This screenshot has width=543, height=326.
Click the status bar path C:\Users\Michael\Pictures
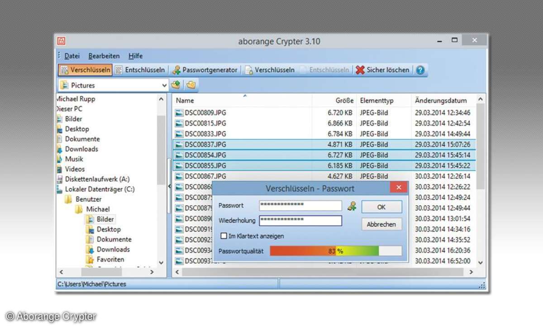pos(92,284)
